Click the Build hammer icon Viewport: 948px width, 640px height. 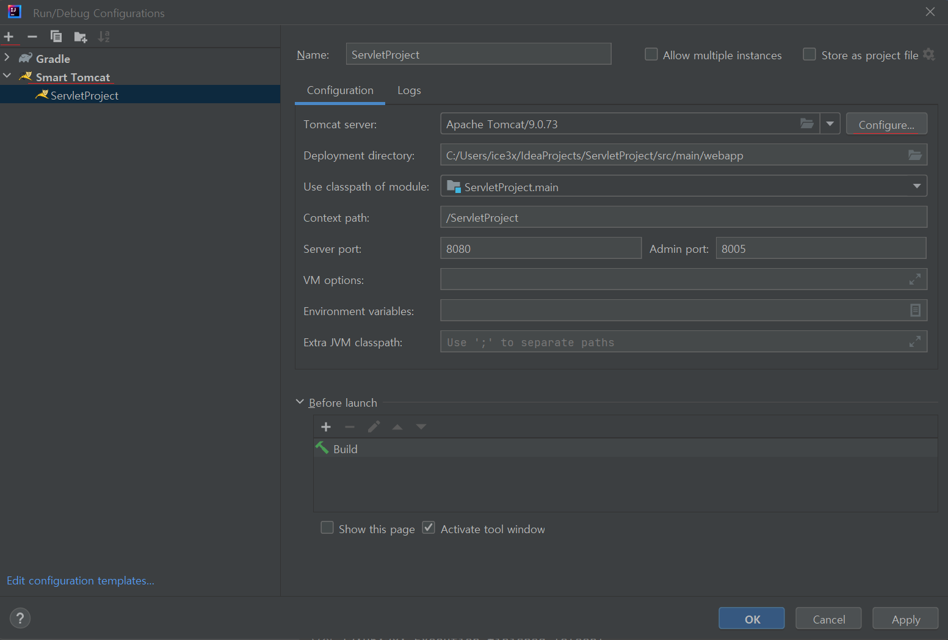[x=322, y=448]
